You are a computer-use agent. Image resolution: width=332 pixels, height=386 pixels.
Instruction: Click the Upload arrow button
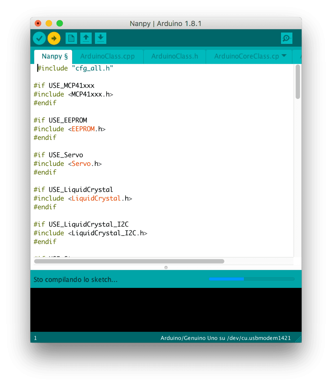pyautogui.click(x=54, y=38)
